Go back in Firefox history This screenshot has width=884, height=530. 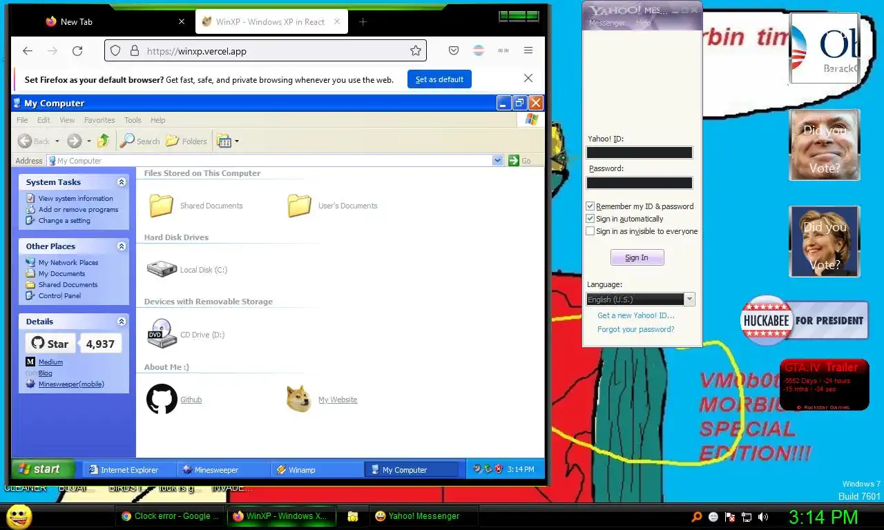pyautogui.click(x=28, y=50)
